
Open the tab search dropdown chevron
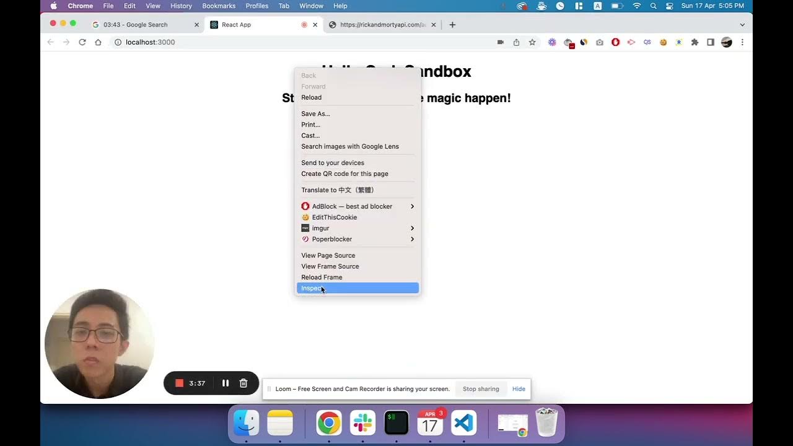click(742, 25)
